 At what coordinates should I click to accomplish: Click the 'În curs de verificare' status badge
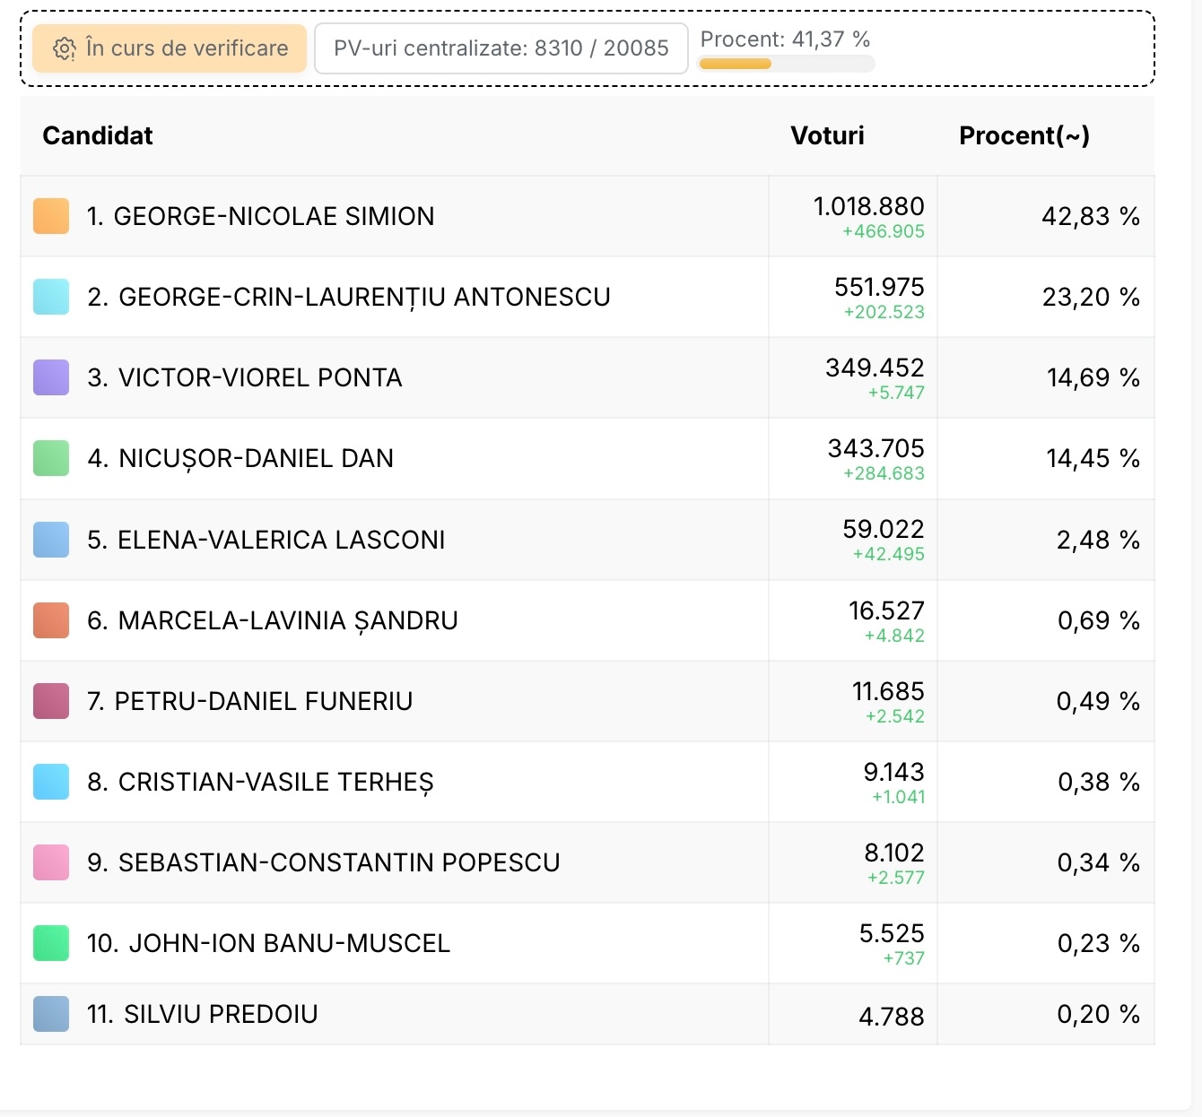170,48
